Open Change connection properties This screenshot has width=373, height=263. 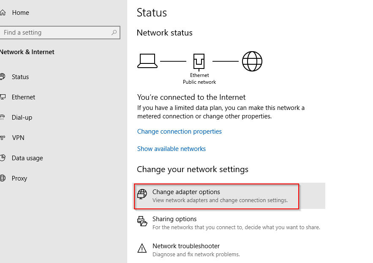(179, 131)
